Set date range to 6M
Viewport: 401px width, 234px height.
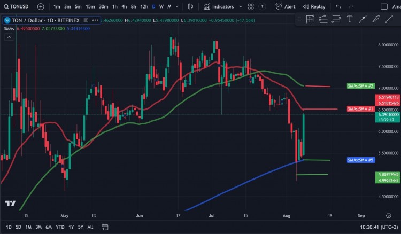coord(49,227)
